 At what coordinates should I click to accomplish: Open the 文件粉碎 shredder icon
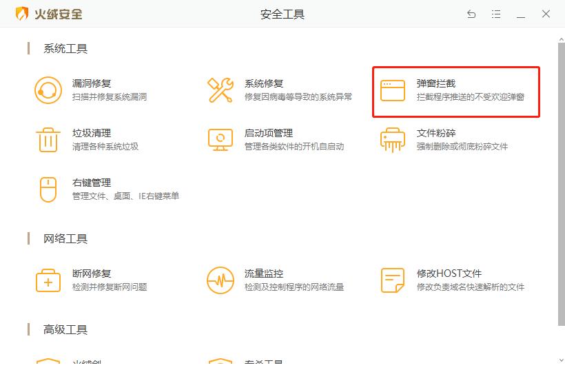pyautogui.click(x=393, y=140)
